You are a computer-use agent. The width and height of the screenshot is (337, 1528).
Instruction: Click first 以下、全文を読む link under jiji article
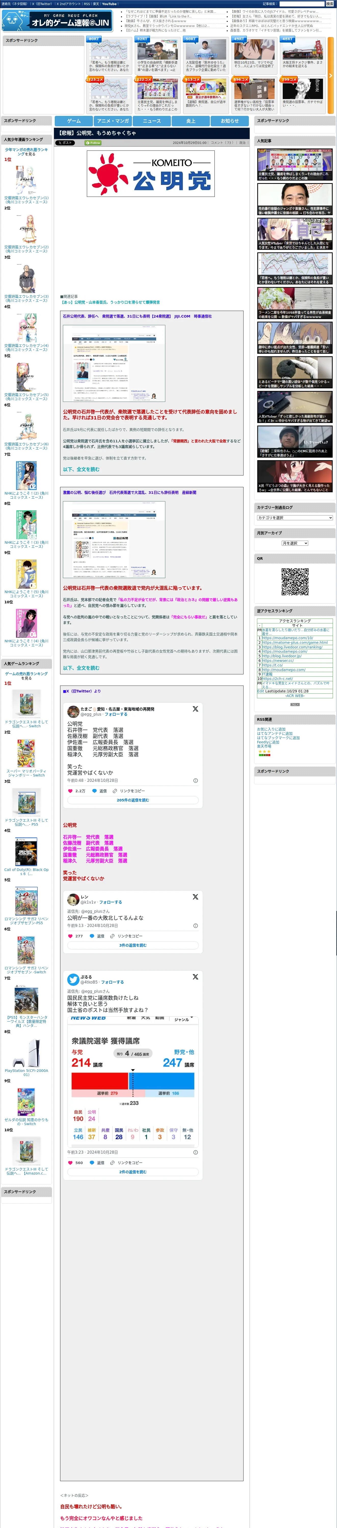pos(81,469)
